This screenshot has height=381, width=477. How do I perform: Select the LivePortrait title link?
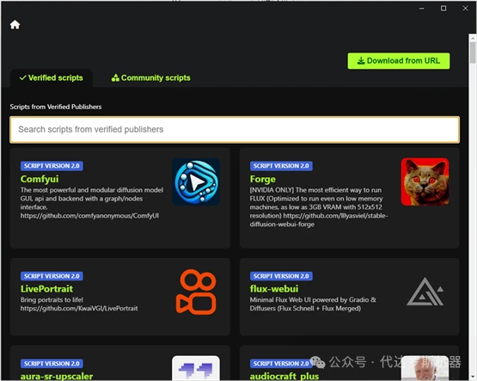(x=47, y=289)
